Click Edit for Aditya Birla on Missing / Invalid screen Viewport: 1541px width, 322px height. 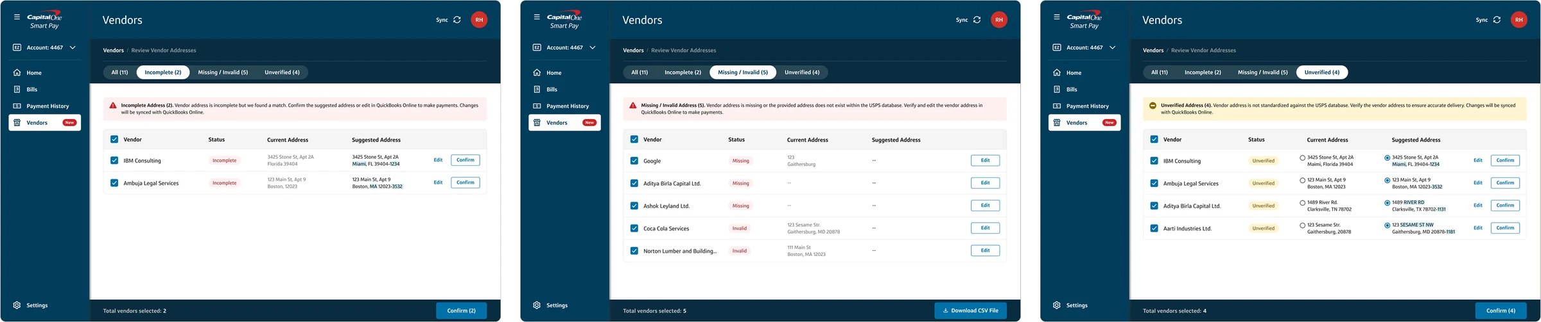point(985,183)
